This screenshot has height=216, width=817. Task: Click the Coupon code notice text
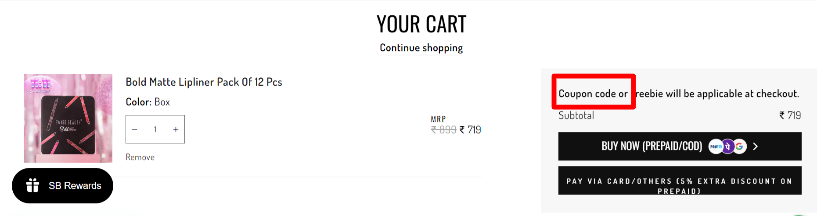point(678,94)
